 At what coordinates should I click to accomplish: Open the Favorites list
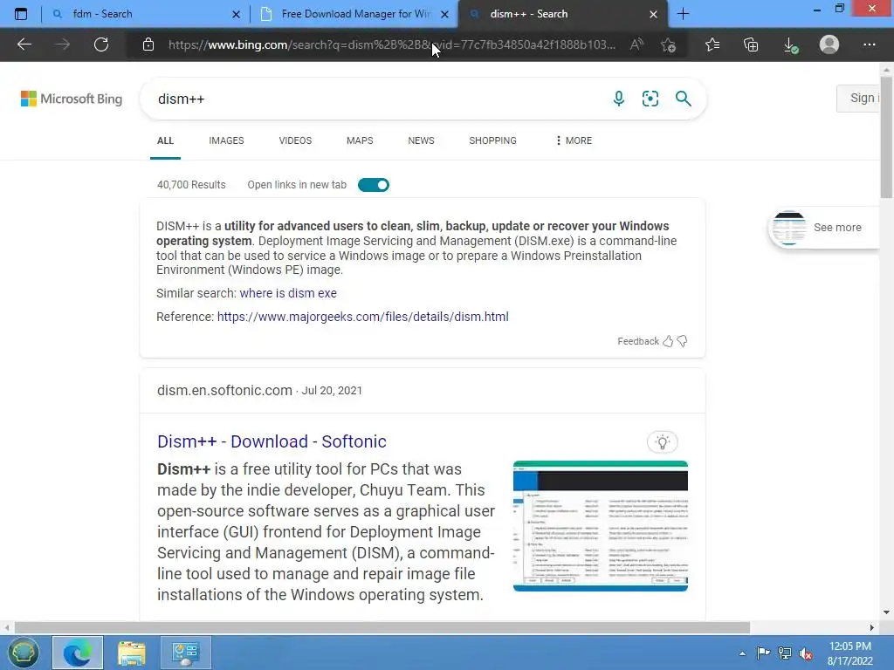point(712,44)
